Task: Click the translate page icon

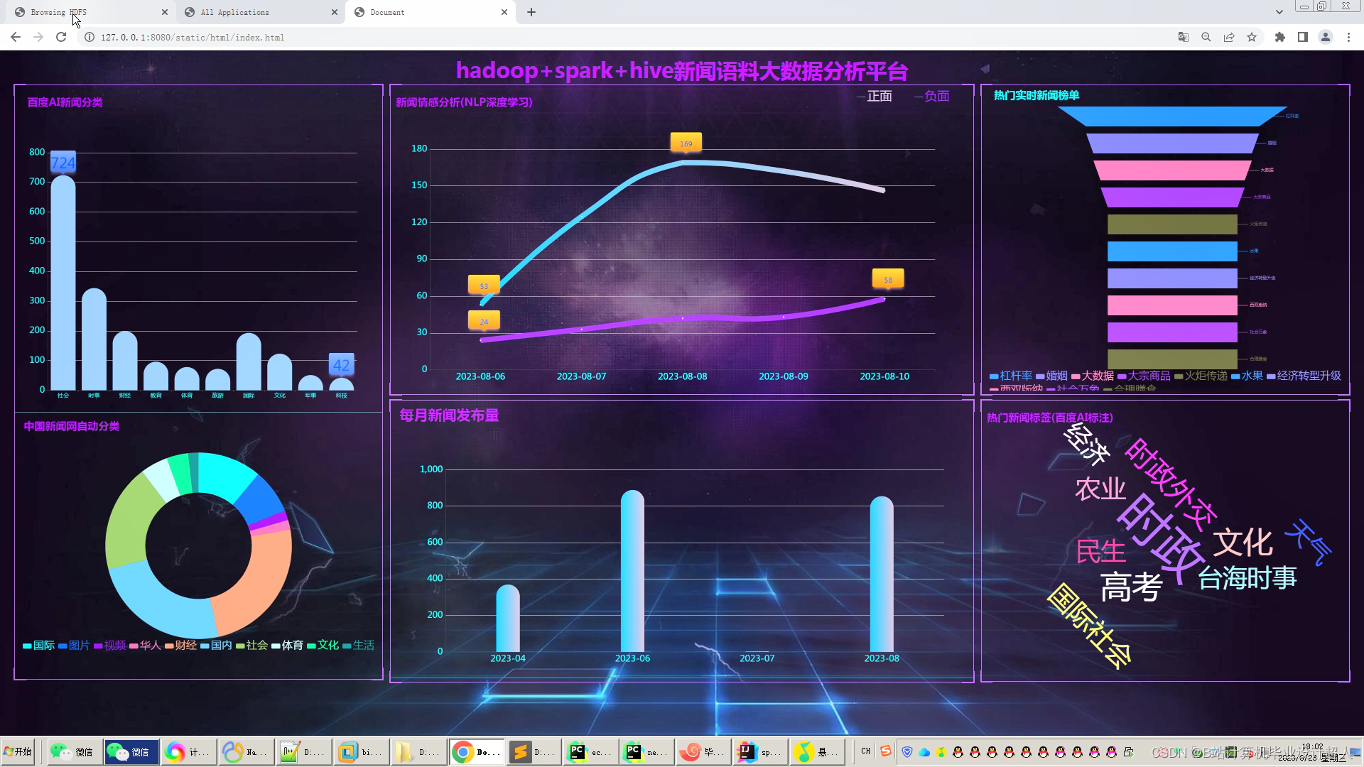Action: pos(1183,38)
